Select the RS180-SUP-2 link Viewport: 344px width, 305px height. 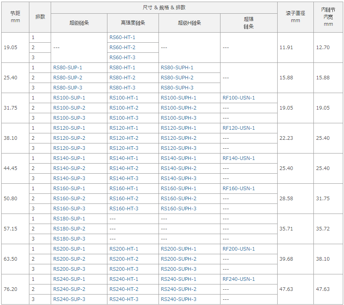tap(69, 229)
